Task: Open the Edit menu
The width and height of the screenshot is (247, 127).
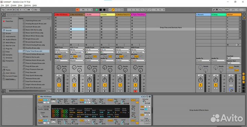Action: point(7,5)
